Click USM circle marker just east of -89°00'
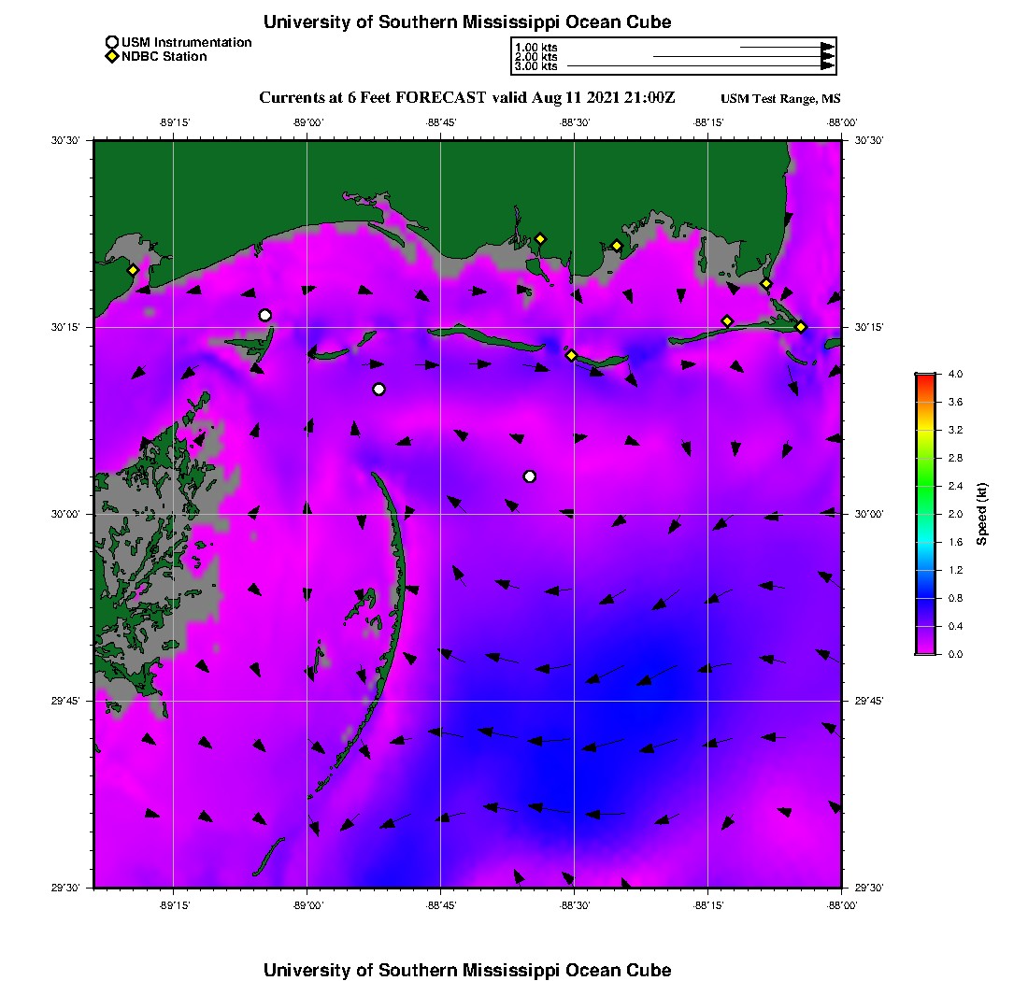Screen dimensions: 1028x981 378,390
